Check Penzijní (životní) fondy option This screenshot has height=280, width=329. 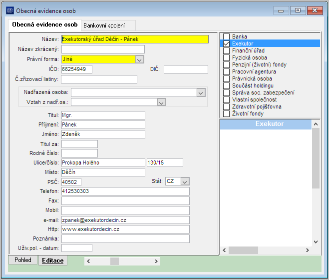click(x=226, y=64)
